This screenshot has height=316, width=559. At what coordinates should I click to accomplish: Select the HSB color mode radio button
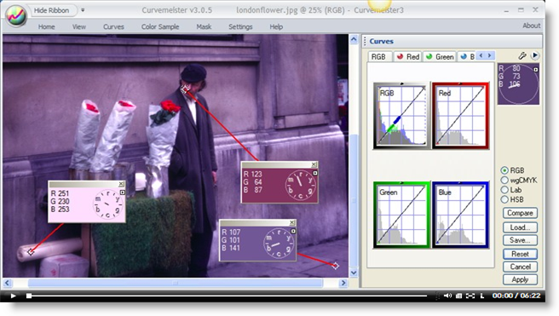pyautogui.click(x=504, y=199)
